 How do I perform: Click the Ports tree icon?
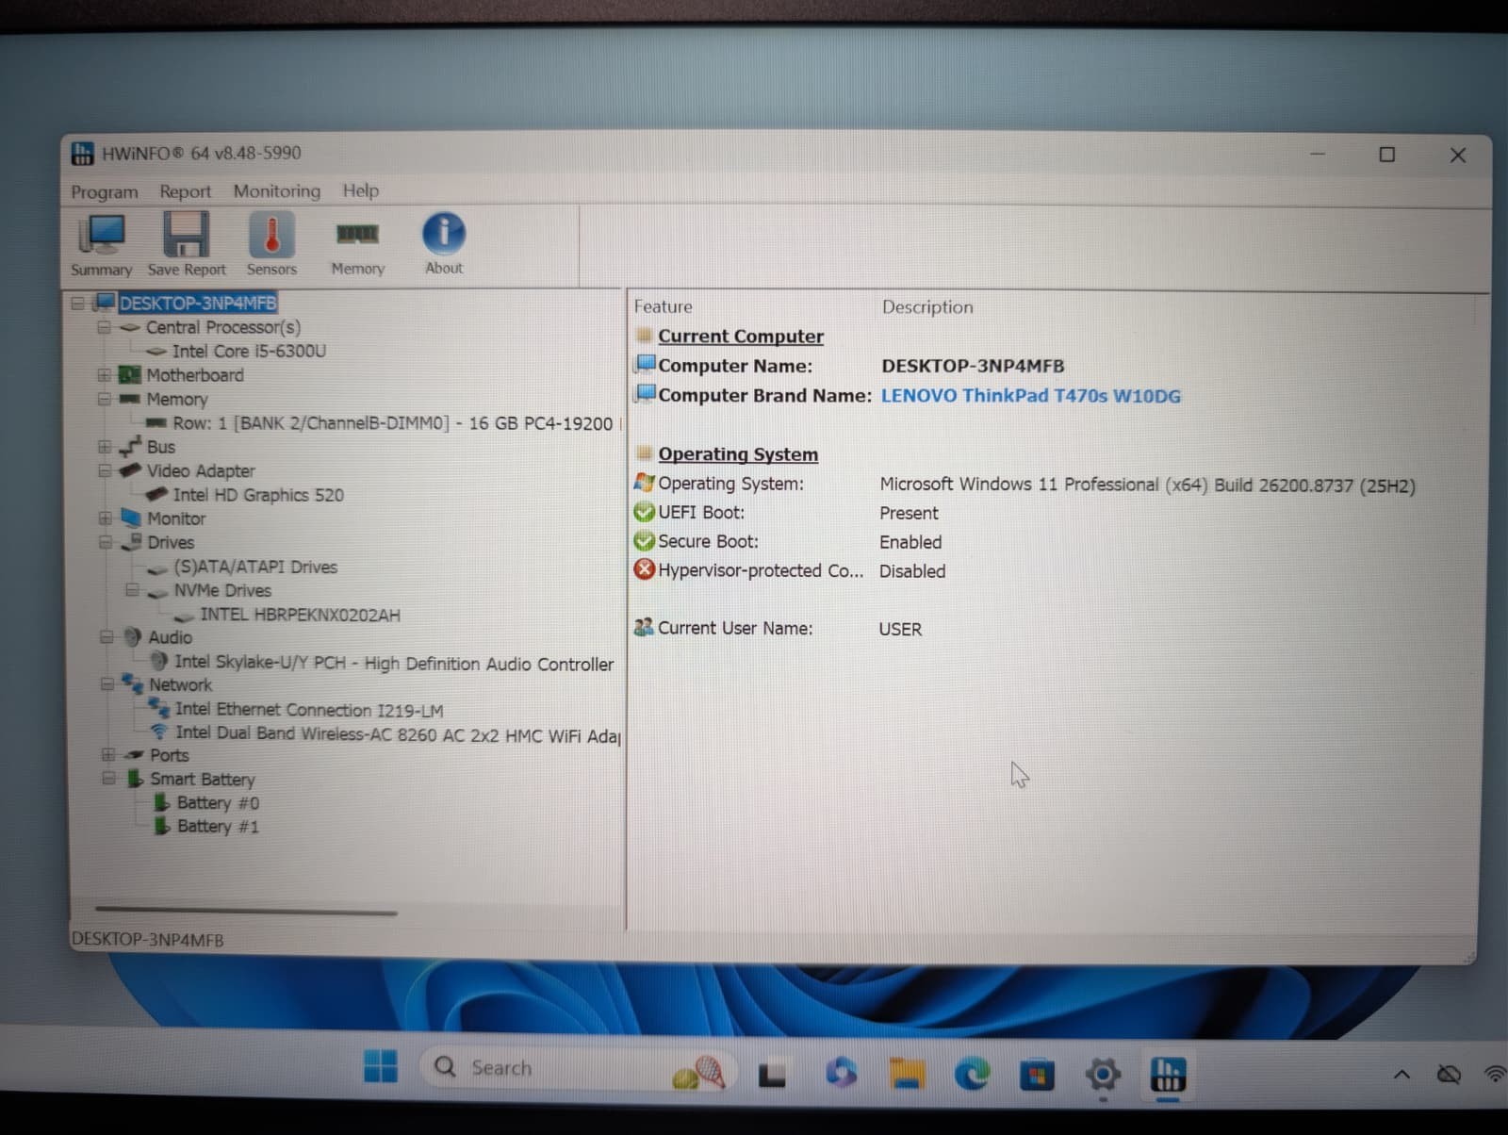coord(135,755)
